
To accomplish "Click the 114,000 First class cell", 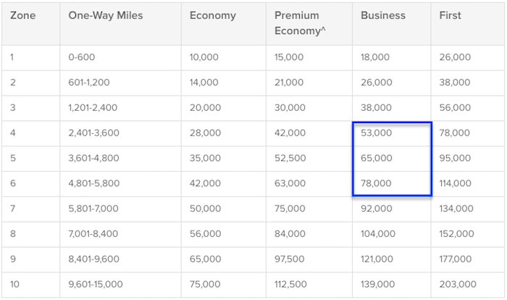I will (x=455, y=183).
